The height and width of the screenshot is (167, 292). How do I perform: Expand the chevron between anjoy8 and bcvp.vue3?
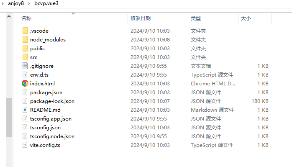click(29, 3)
